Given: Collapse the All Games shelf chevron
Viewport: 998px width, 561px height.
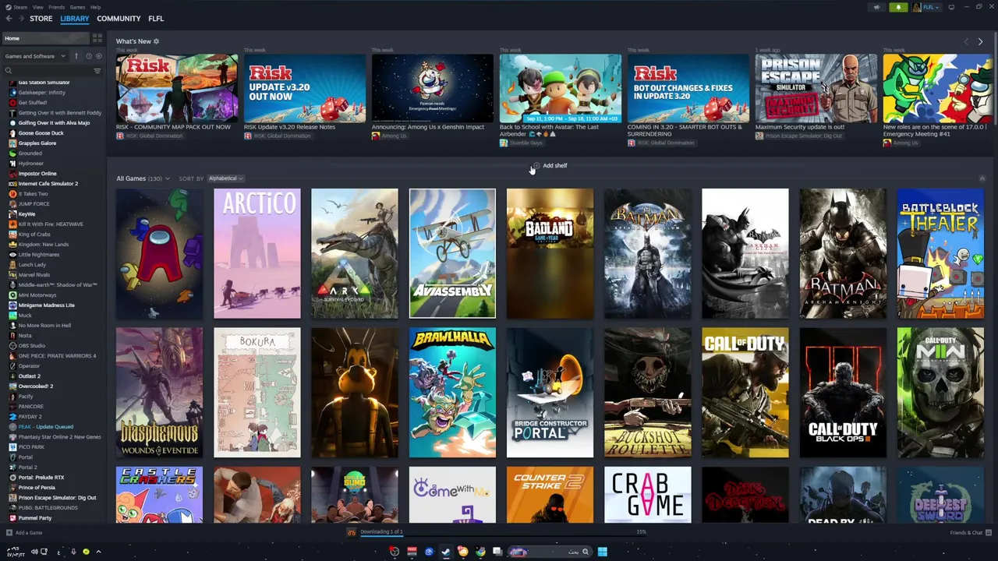Looking at the screenshot, I should tap(982, 178).
